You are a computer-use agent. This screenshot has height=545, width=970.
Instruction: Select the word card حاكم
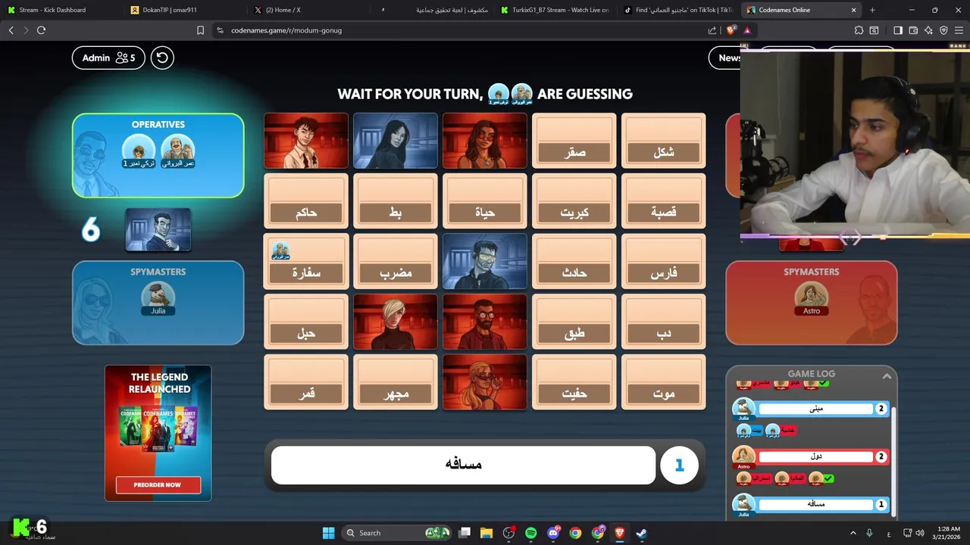point(306,201)
